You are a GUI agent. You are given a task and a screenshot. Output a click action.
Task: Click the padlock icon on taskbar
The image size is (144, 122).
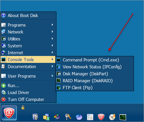click(x=23, y=108)
